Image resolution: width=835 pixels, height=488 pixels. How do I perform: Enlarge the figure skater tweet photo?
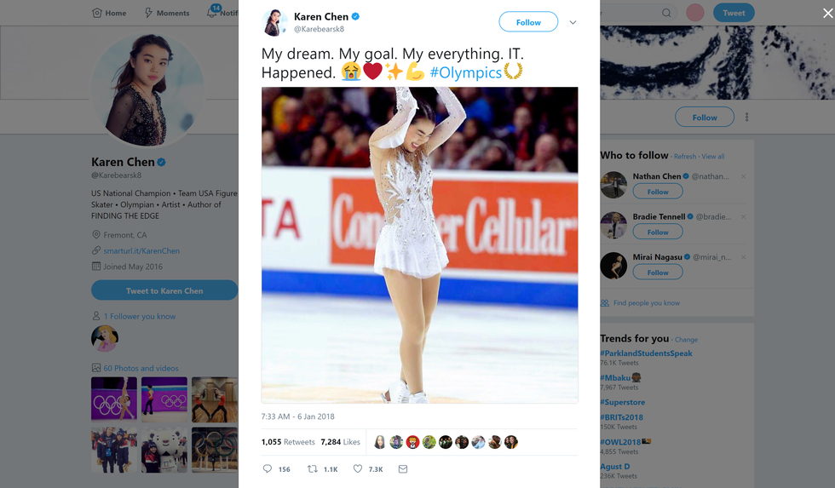pos(419,244)
